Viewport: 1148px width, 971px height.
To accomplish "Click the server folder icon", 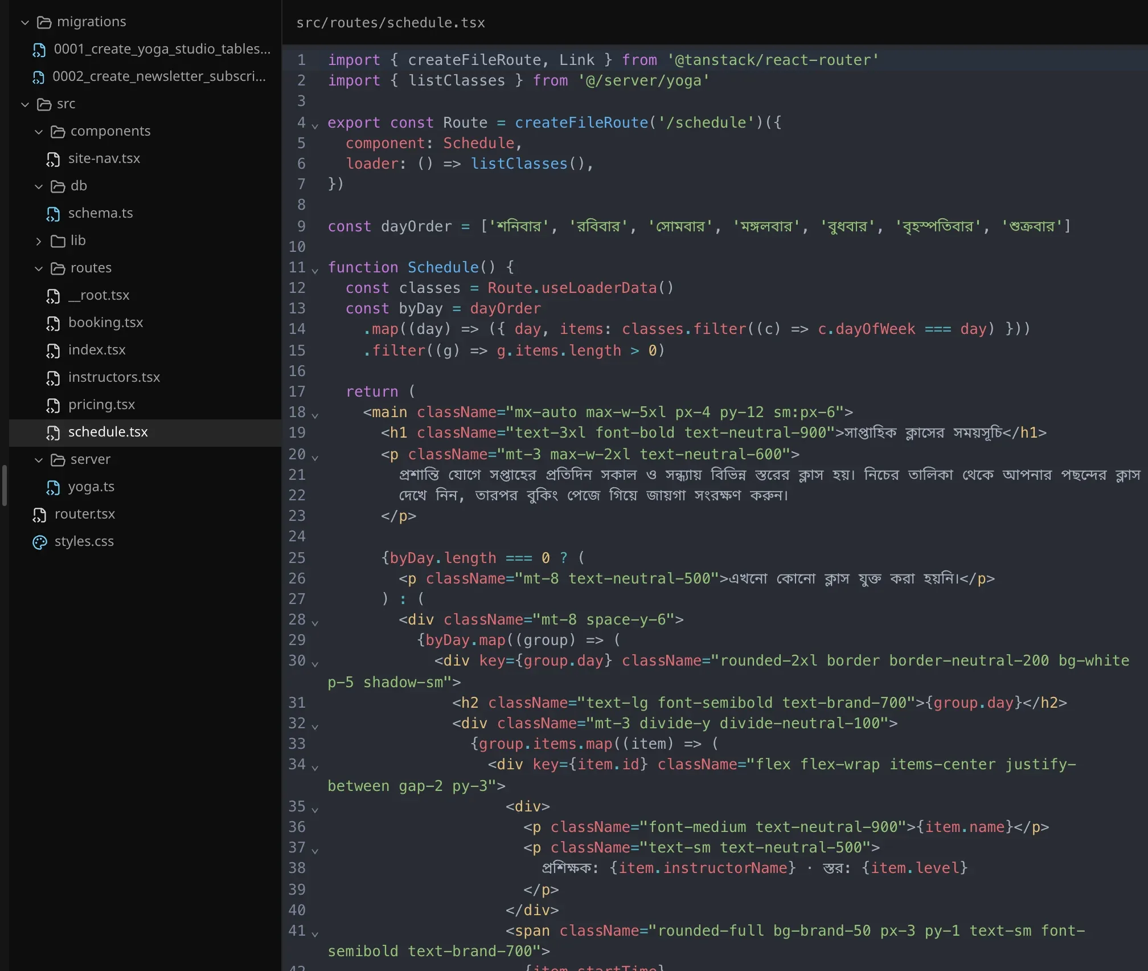I will [x=58, y=460].
